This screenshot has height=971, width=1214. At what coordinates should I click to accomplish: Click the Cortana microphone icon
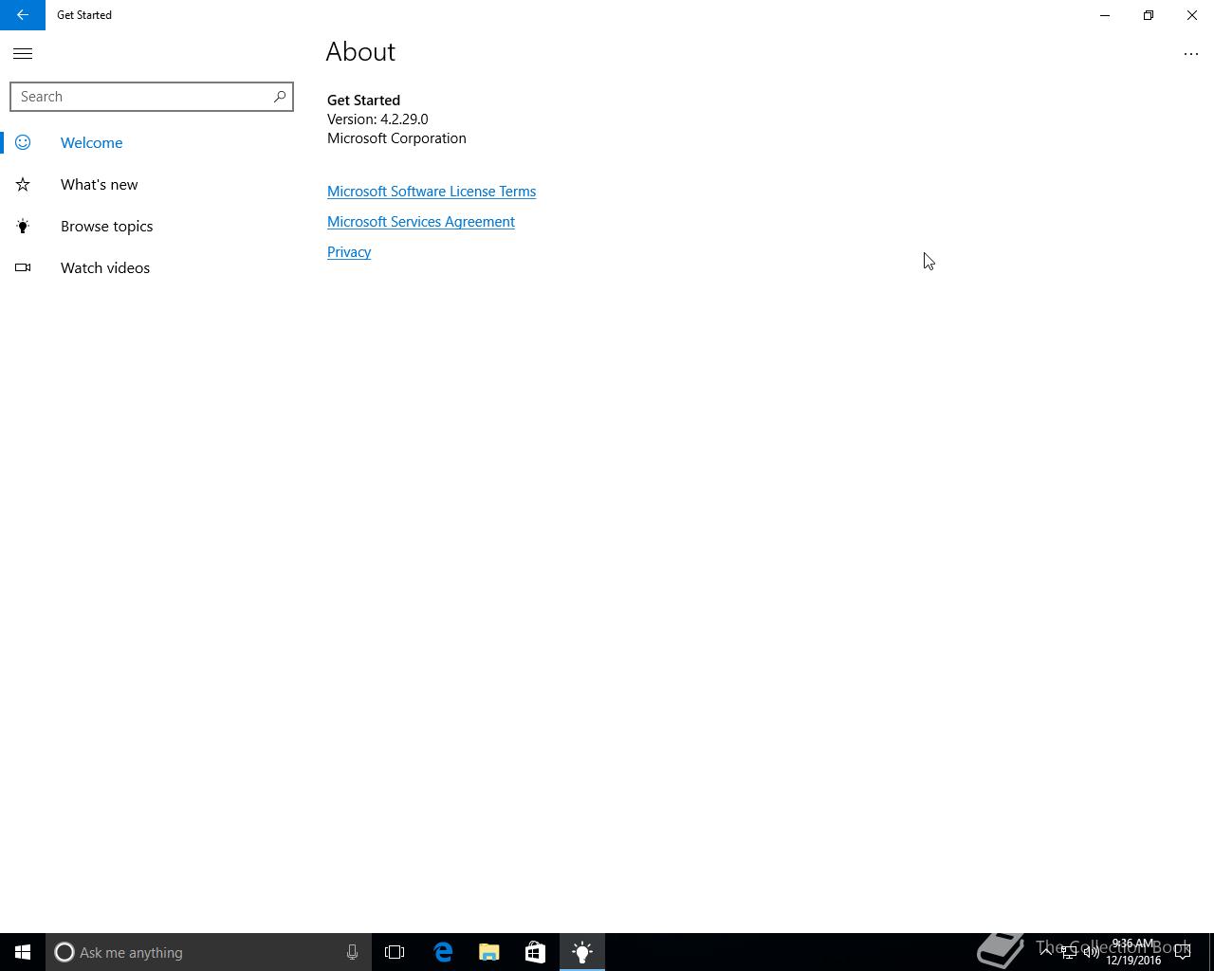pos(352,952)
